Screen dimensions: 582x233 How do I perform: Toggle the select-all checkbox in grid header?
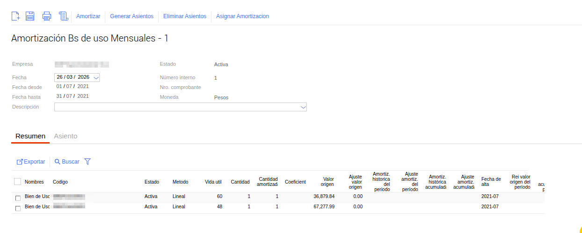[x=18, y=182]
